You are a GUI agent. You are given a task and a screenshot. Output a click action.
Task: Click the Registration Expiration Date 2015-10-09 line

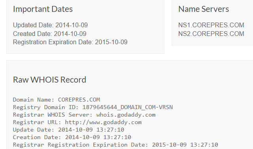pyautogui.click(x=70, y=42)
